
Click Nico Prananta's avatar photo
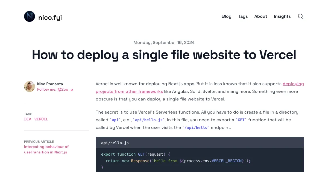pyautogui.click(x=30, y=87)
